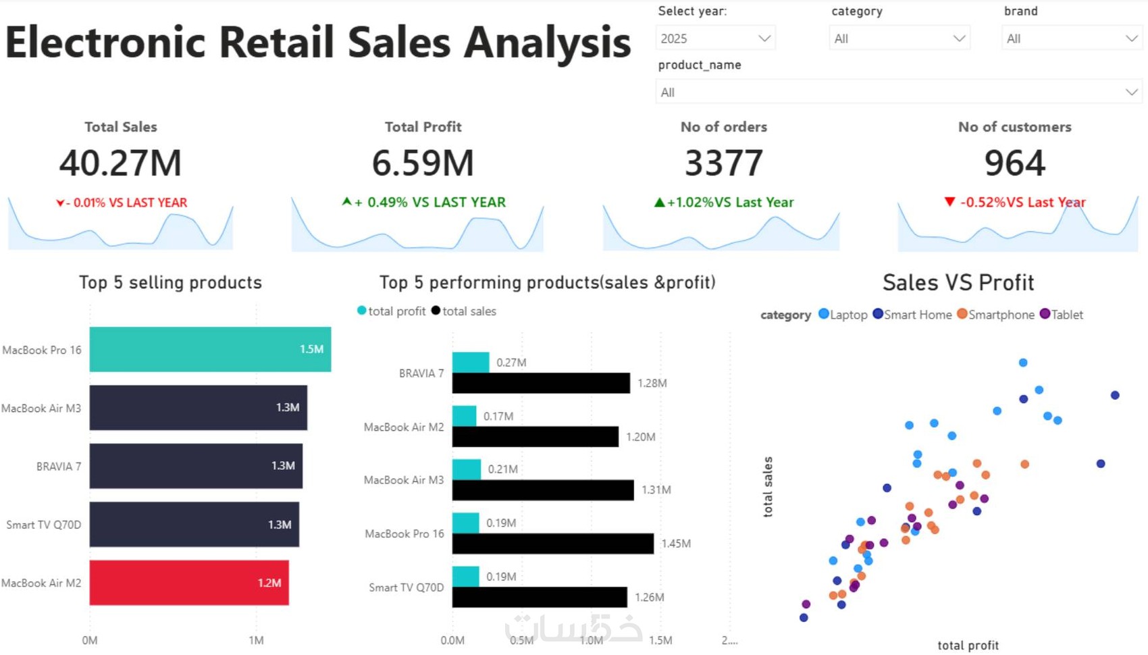Click the sparkline under Total Sales

click(120, 225)
